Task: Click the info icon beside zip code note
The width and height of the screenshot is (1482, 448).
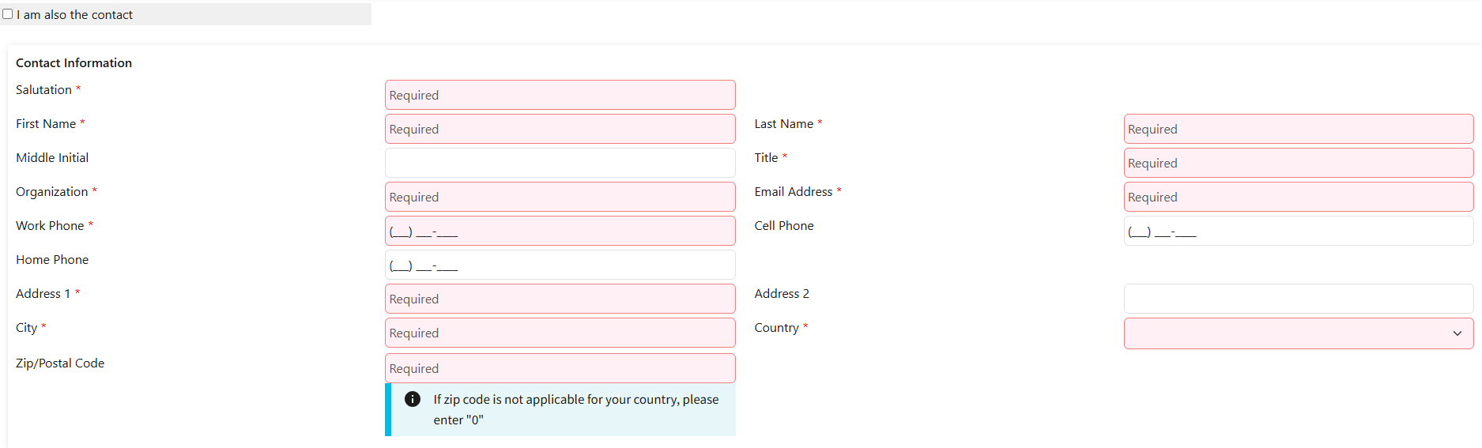Action: click(x=413, y=399)
